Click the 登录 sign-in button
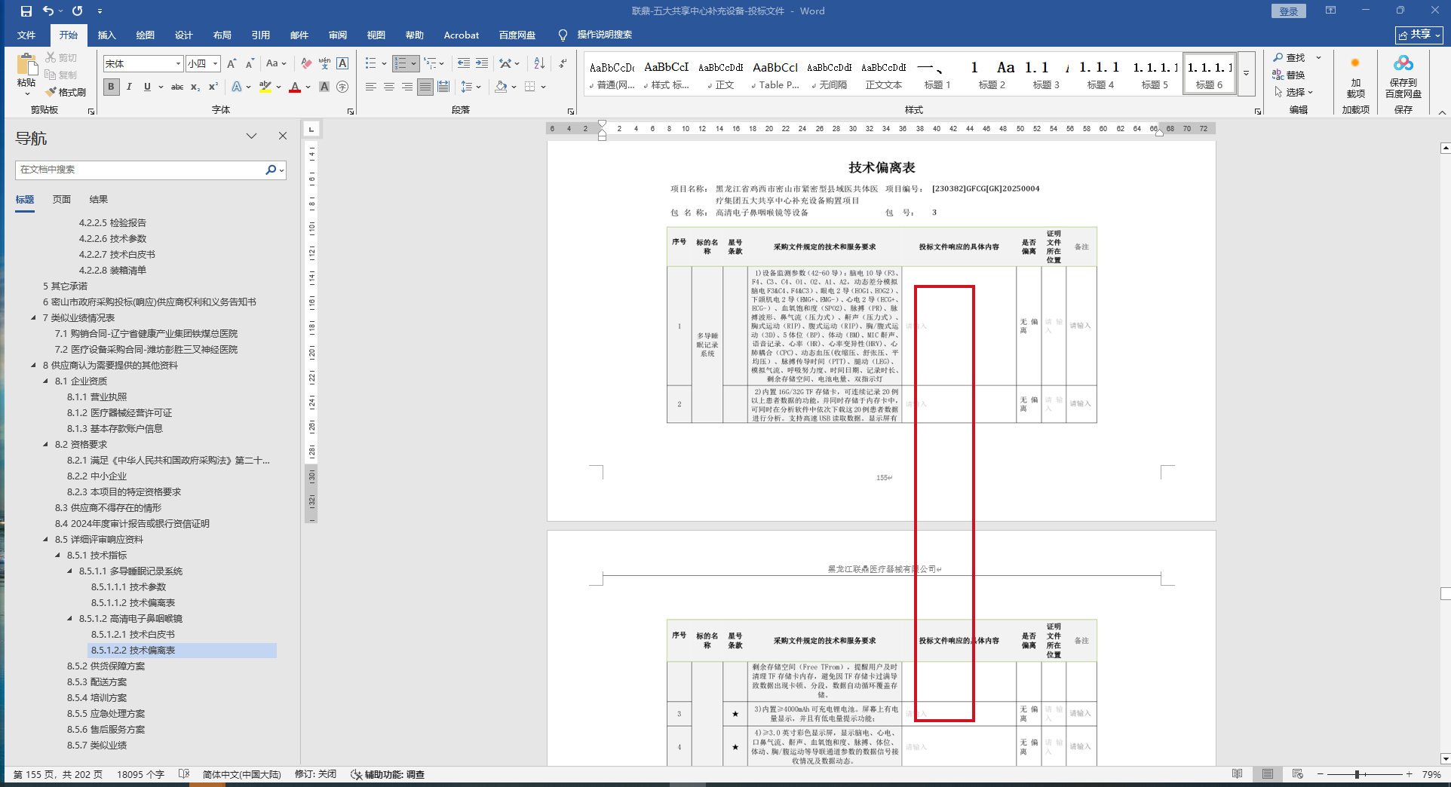The width and height of the screenshot is (1451, 787). tap(1289, 11)
